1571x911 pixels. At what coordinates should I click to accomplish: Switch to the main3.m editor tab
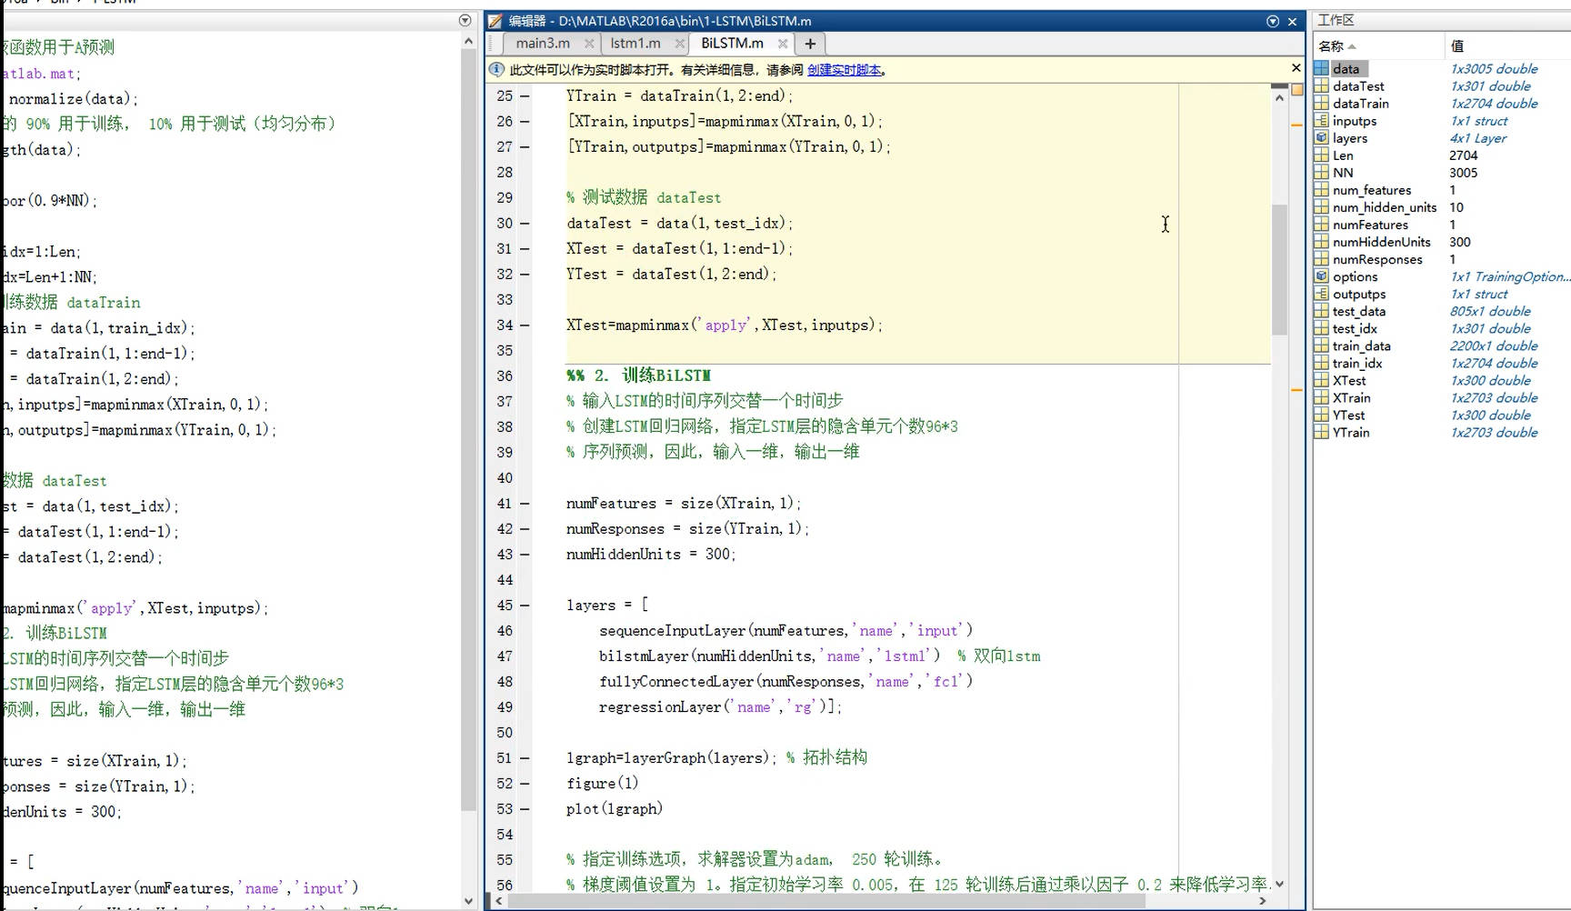pyautogui.click(x=543, y=43)
